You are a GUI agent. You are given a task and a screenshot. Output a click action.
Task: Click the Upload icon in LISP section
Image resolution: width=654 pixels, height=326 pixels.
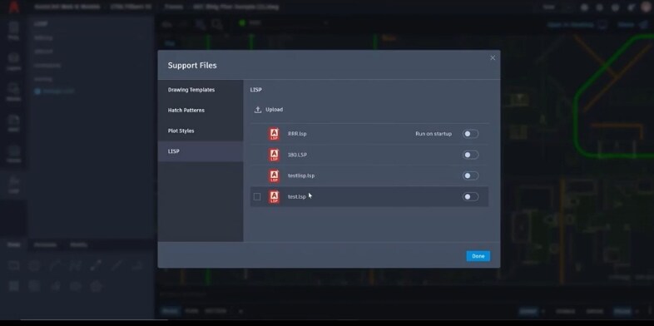tap(258, 110)
